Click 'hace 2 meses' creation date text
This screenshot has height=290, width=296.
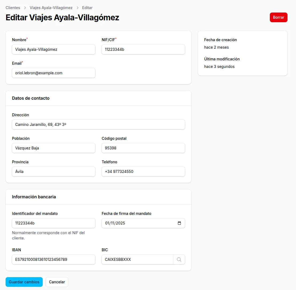[216, 47]
